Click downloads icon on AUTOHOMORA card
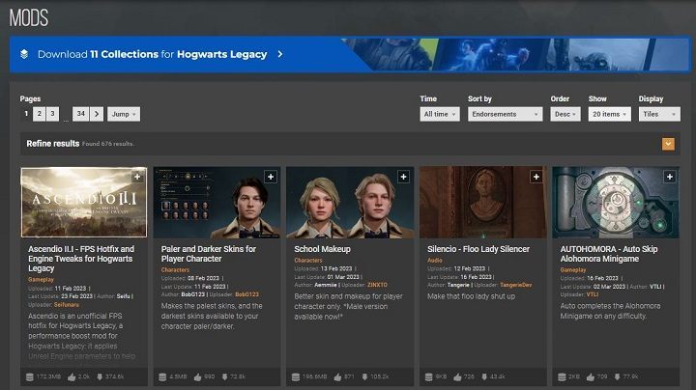Image resolution: width=696 pixels, height=390 pixels. click(x=617, y=376)
